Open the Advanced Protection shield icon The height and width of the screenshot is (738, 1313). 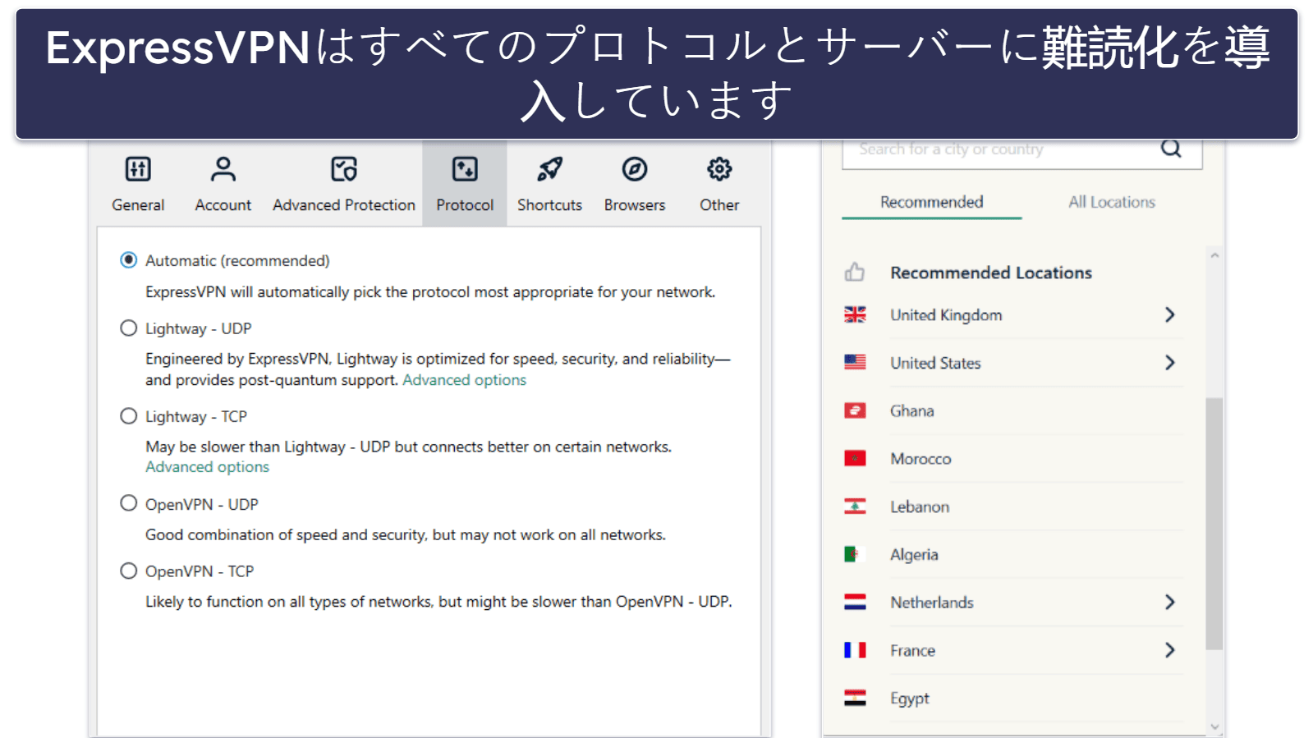pyautogui.click(x=344, y=169)
